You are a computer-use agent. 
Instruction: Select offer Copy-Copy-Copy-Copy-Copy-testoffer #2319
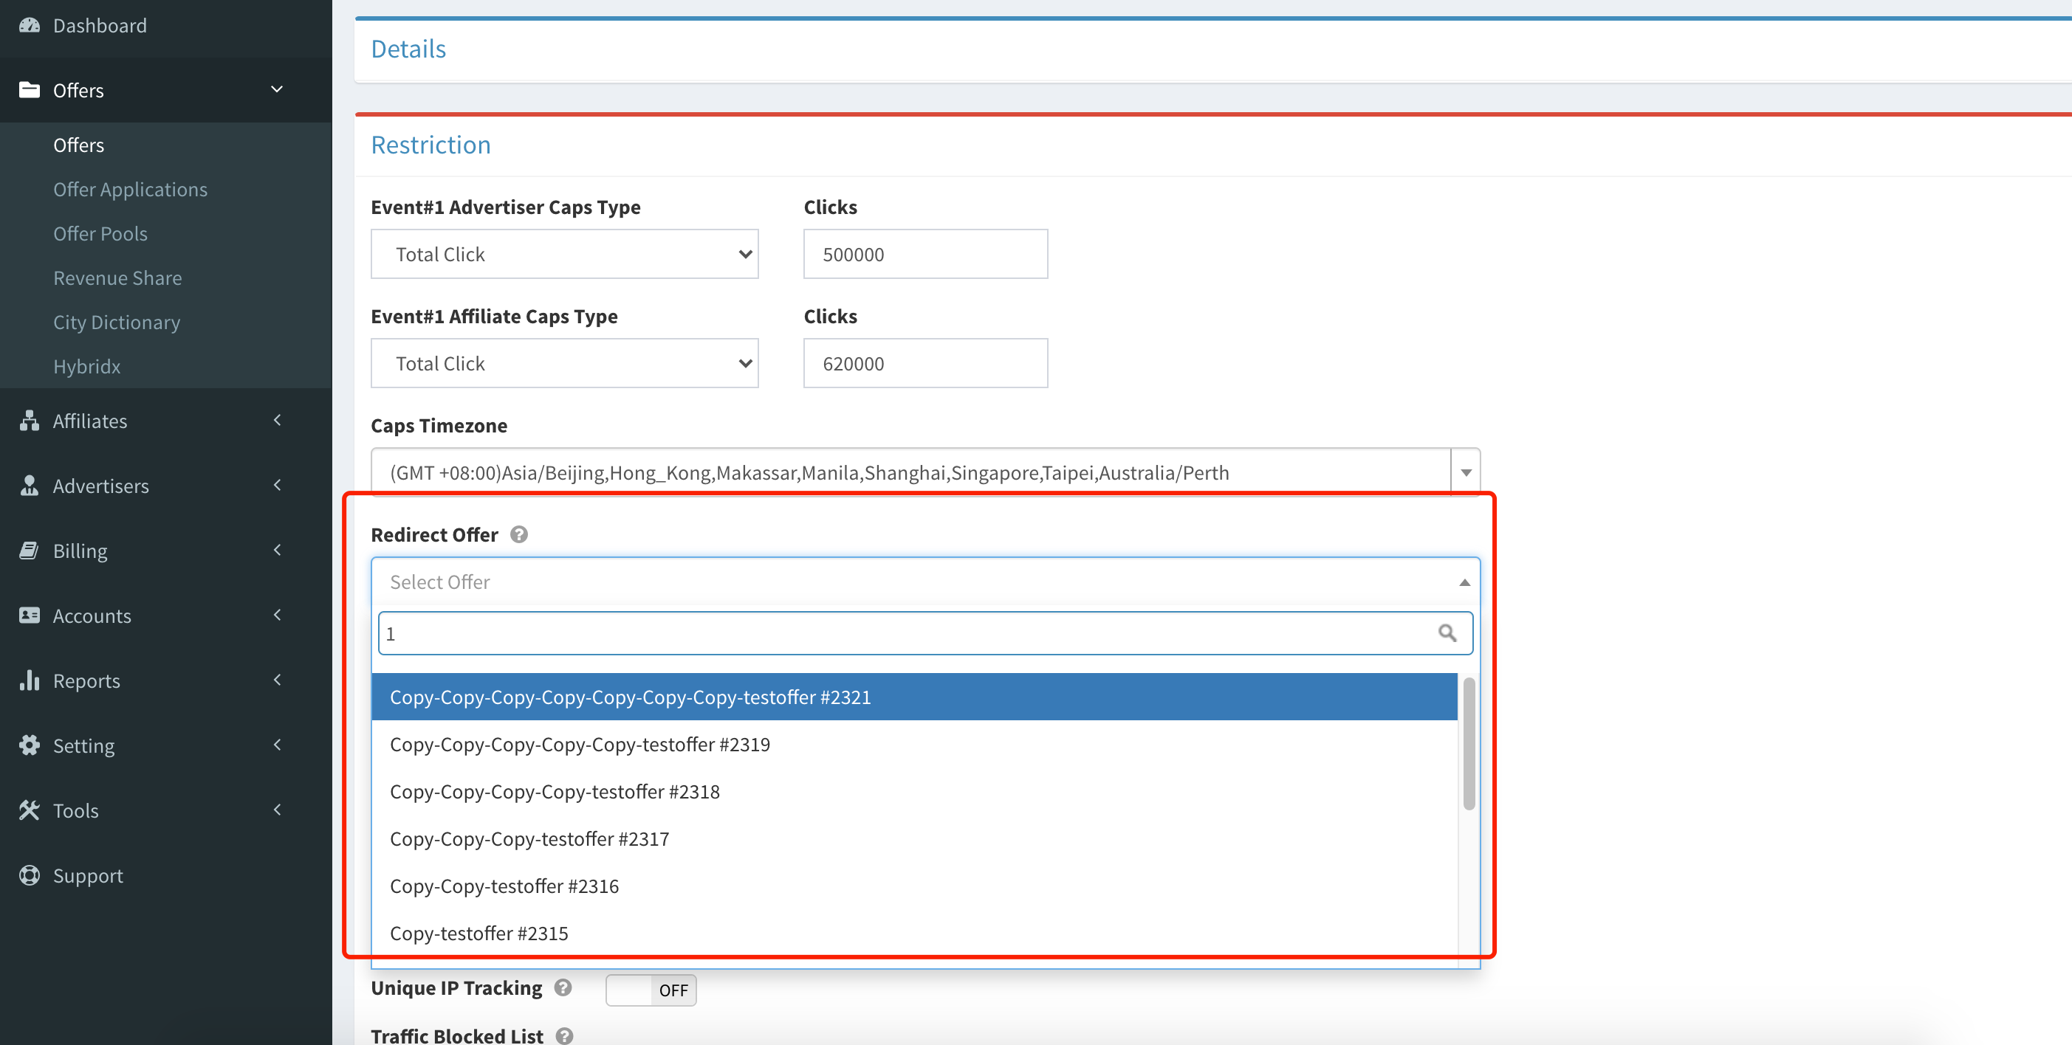(x=913, y=745)
